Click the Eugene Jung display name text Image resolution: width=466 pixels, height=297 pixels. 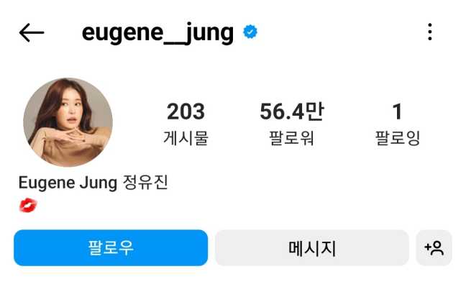click(x=68, y=183)
